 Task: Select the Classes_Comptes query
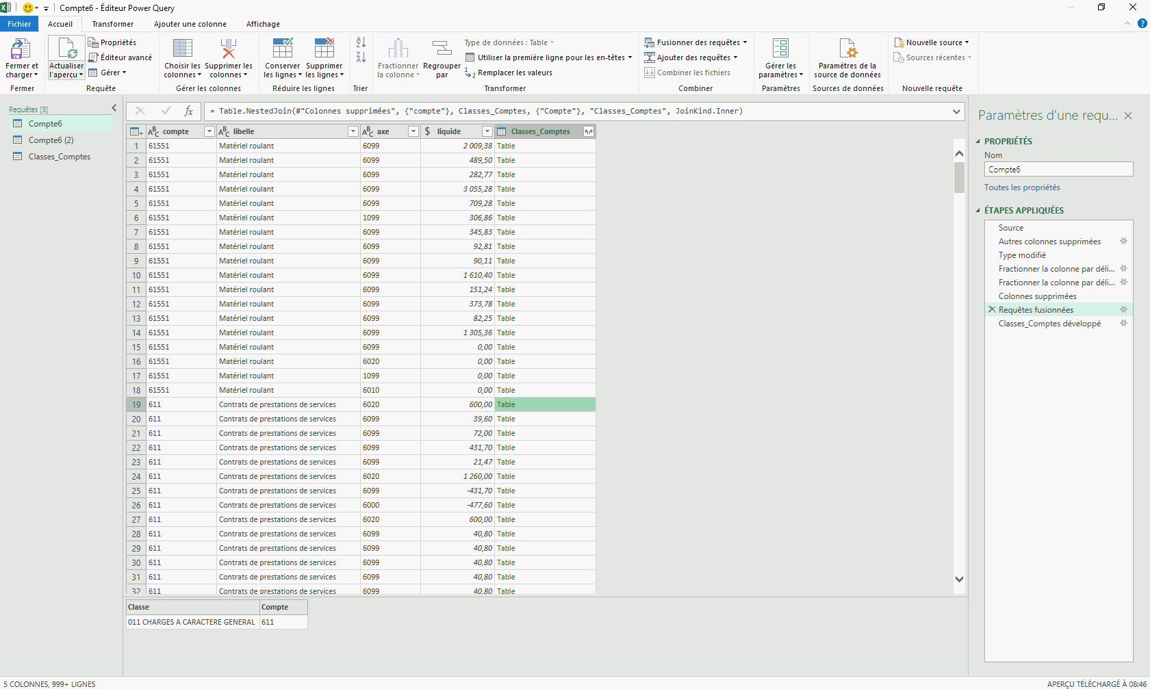click(x=59, y=157)
